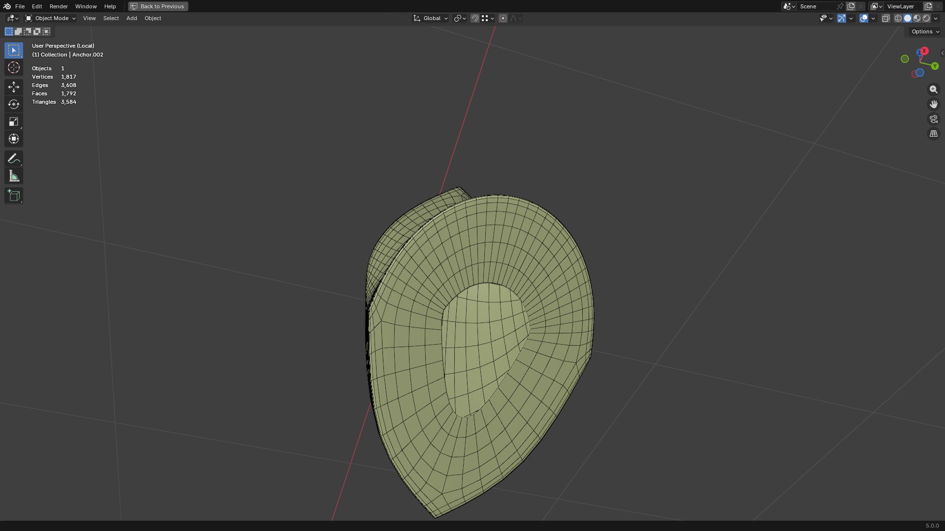
Task: Click the green Y axis gizmo handle
Action: pyautogui.click(x=935, y=66)
